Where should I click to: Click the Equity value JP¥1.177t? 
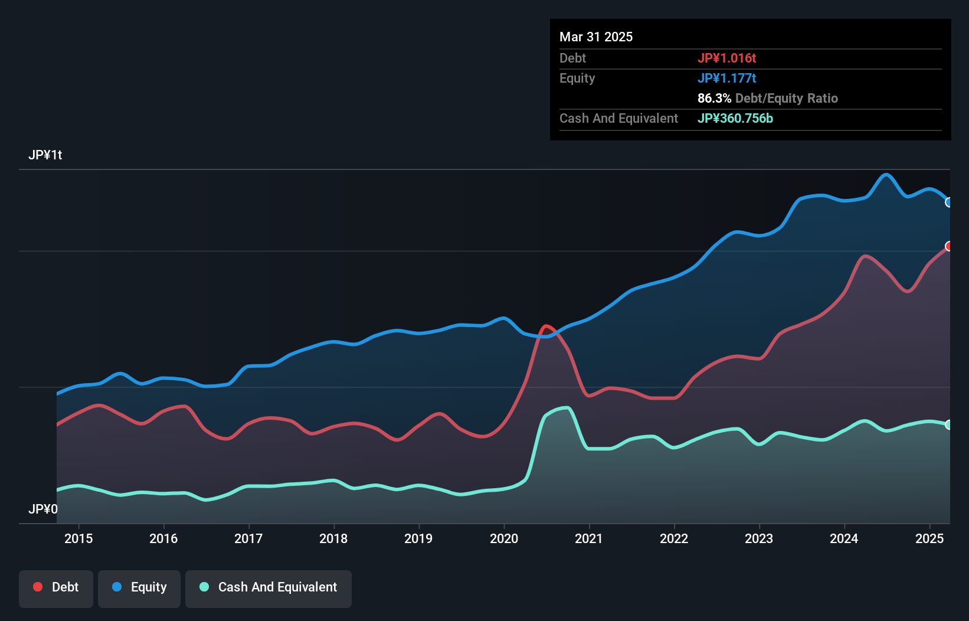(x=726, y=78)
